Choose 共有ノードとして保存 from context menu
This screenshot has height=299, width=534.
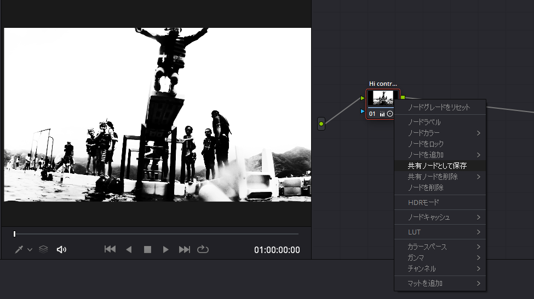click(437, 166)
